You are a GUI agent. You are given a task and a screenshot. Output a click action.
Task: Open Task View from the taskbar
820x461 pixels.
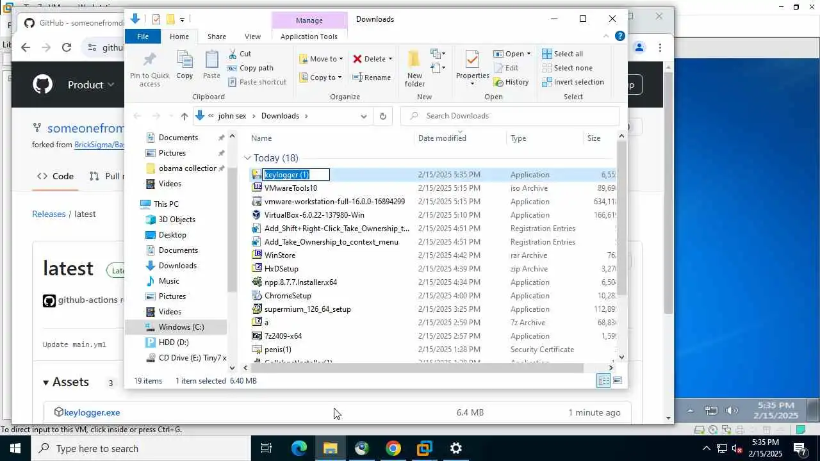(266, 448)
